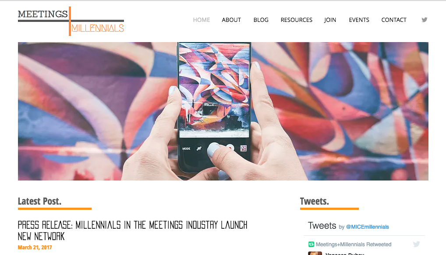The height and width of the screenshot is (255, 446).
Task: Go to the CONTACT page
Action: coord(394,20)
